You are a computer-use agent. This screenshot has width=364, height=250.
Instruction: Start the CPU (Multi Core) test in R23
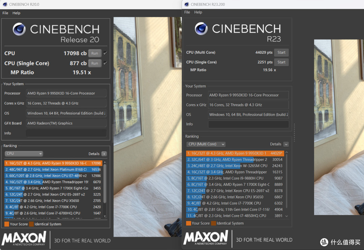tap(281, 53)
